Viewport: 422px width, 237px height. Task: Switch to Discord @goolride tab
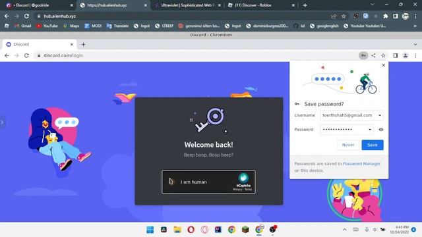click(x=40, y=5)
